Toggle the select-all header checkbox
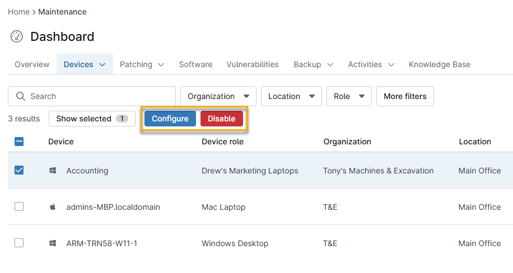Screen dimensions: 513x273 (19, 142)
